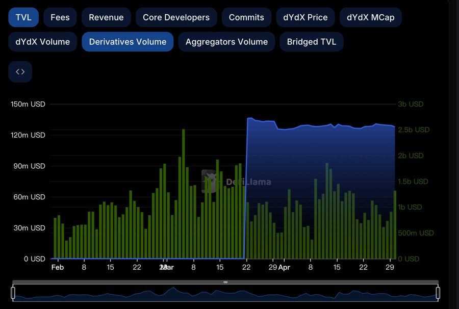Click the tallest green volume bar in early March
Image resolution: width=459 pixels, height=309 pixels.
click(184, 194)
